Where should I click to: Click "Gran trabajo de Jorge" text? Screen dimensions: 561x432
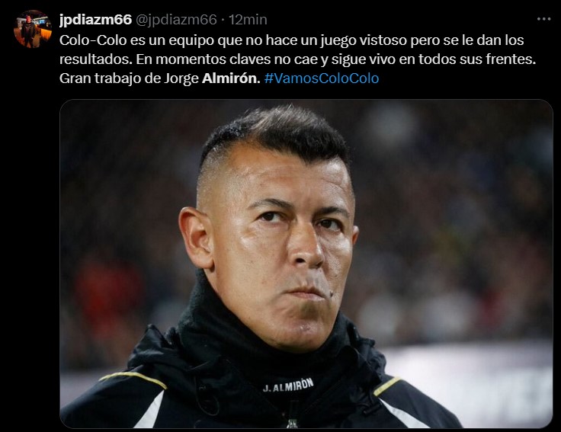point(129,78)
